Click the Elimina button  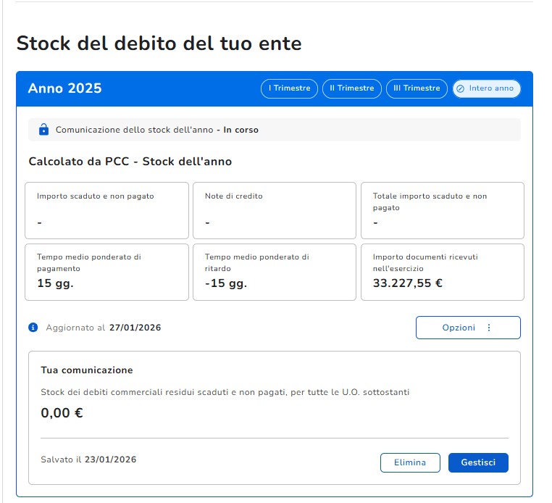click(x=410, y=462)
